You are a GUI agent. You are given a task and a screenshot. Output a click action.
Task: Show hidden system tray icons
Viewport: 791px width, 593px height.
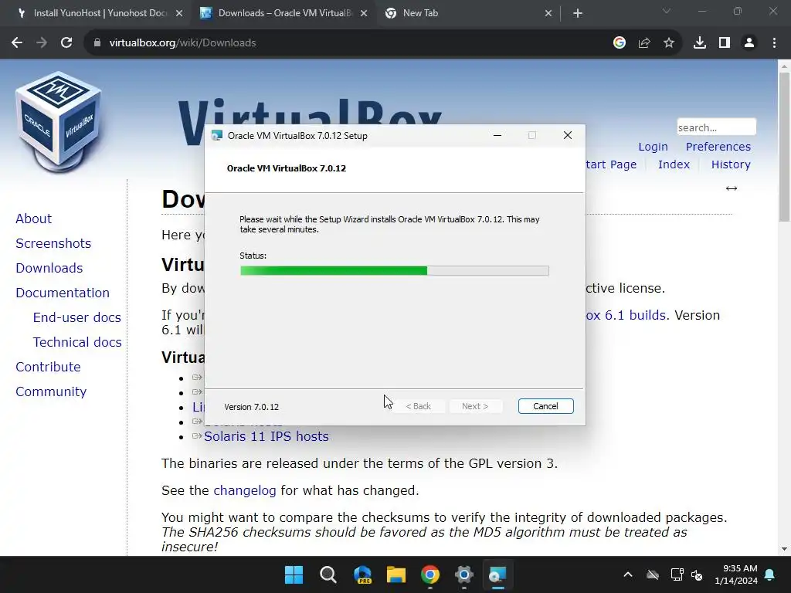point(628,574)
